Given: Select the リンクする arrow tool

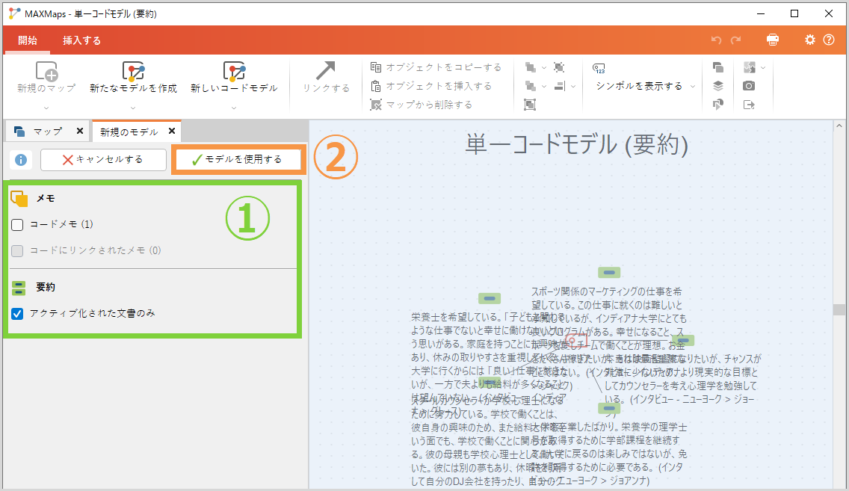Looking at the screenshot, I should point(325,78).
